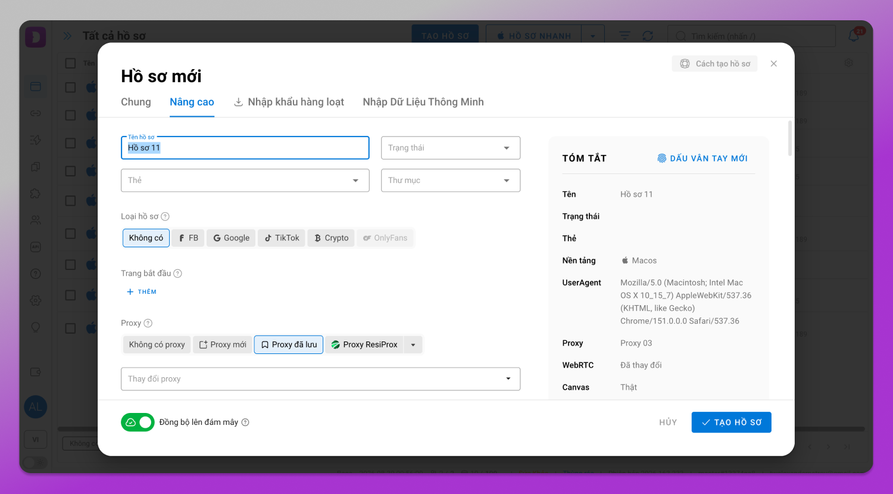The image size is (893, 494).
Task: Switch to the Chung tab
Action: pos(136,102)
